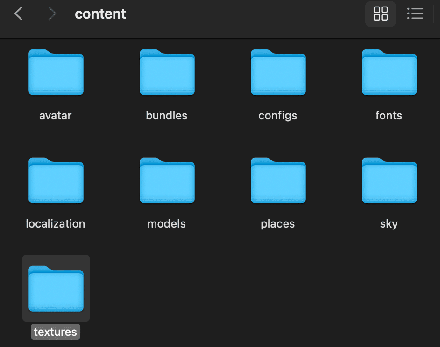Go back with the left chevron

click(x=19, y=14)
